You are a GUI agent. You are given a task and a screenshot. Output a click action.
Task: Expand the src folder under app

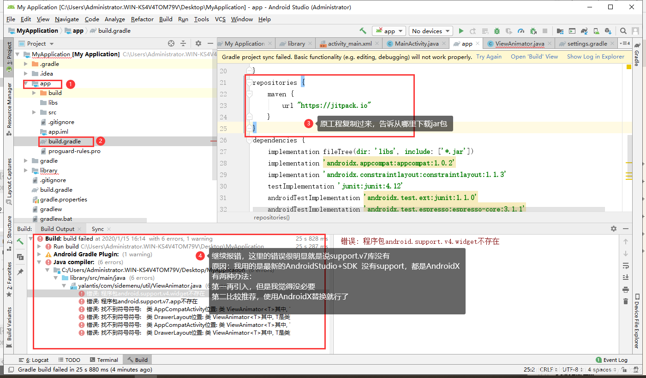click(35, 112)
